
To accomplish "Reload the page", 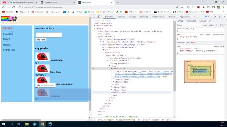I will (13, 7).
